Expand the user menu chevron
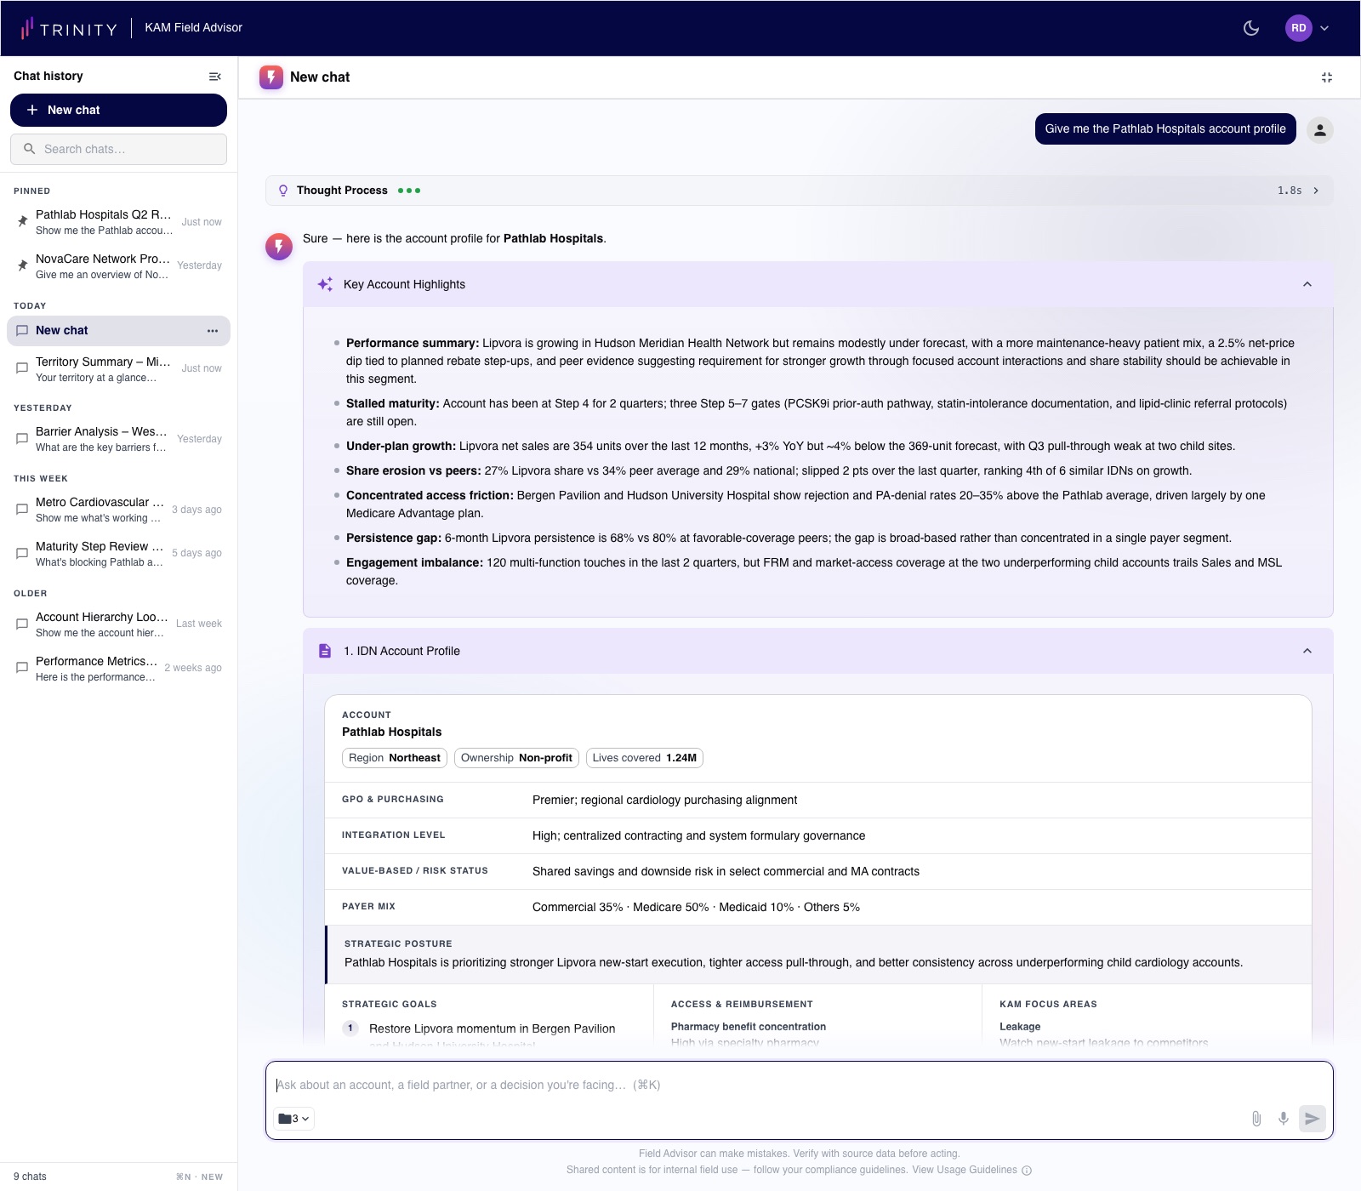This screenshot has height=1191, width=1361. pyautogui.click(x=1324, y=28)
